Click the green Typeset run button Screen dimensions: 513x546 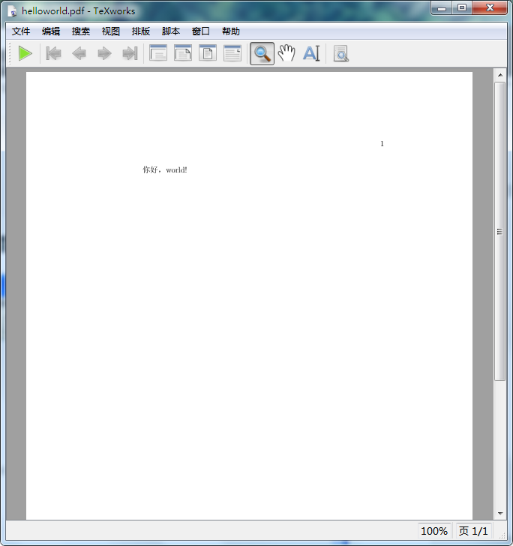click(25, 54)
